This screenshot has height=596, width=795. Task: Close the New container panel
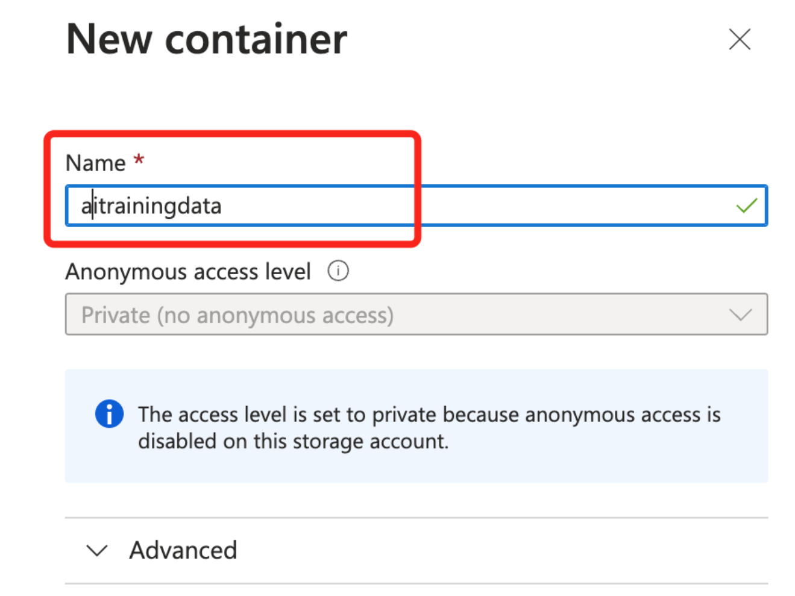coord(739,40)
